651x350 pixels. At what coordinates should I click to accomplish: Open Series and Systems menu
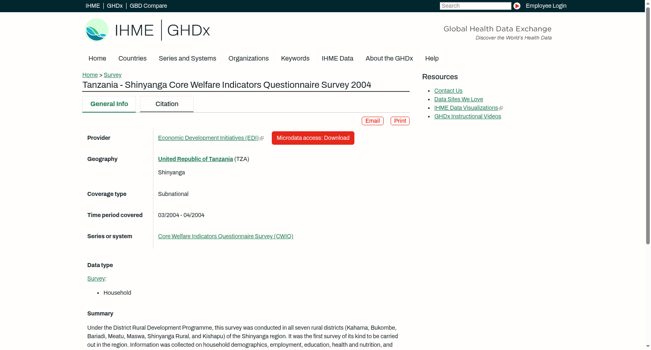[188, 59]
